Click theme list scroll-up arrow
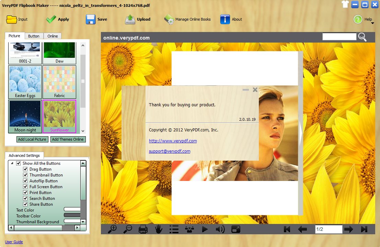The image size is (380, 247). click(x=83, y=45)
